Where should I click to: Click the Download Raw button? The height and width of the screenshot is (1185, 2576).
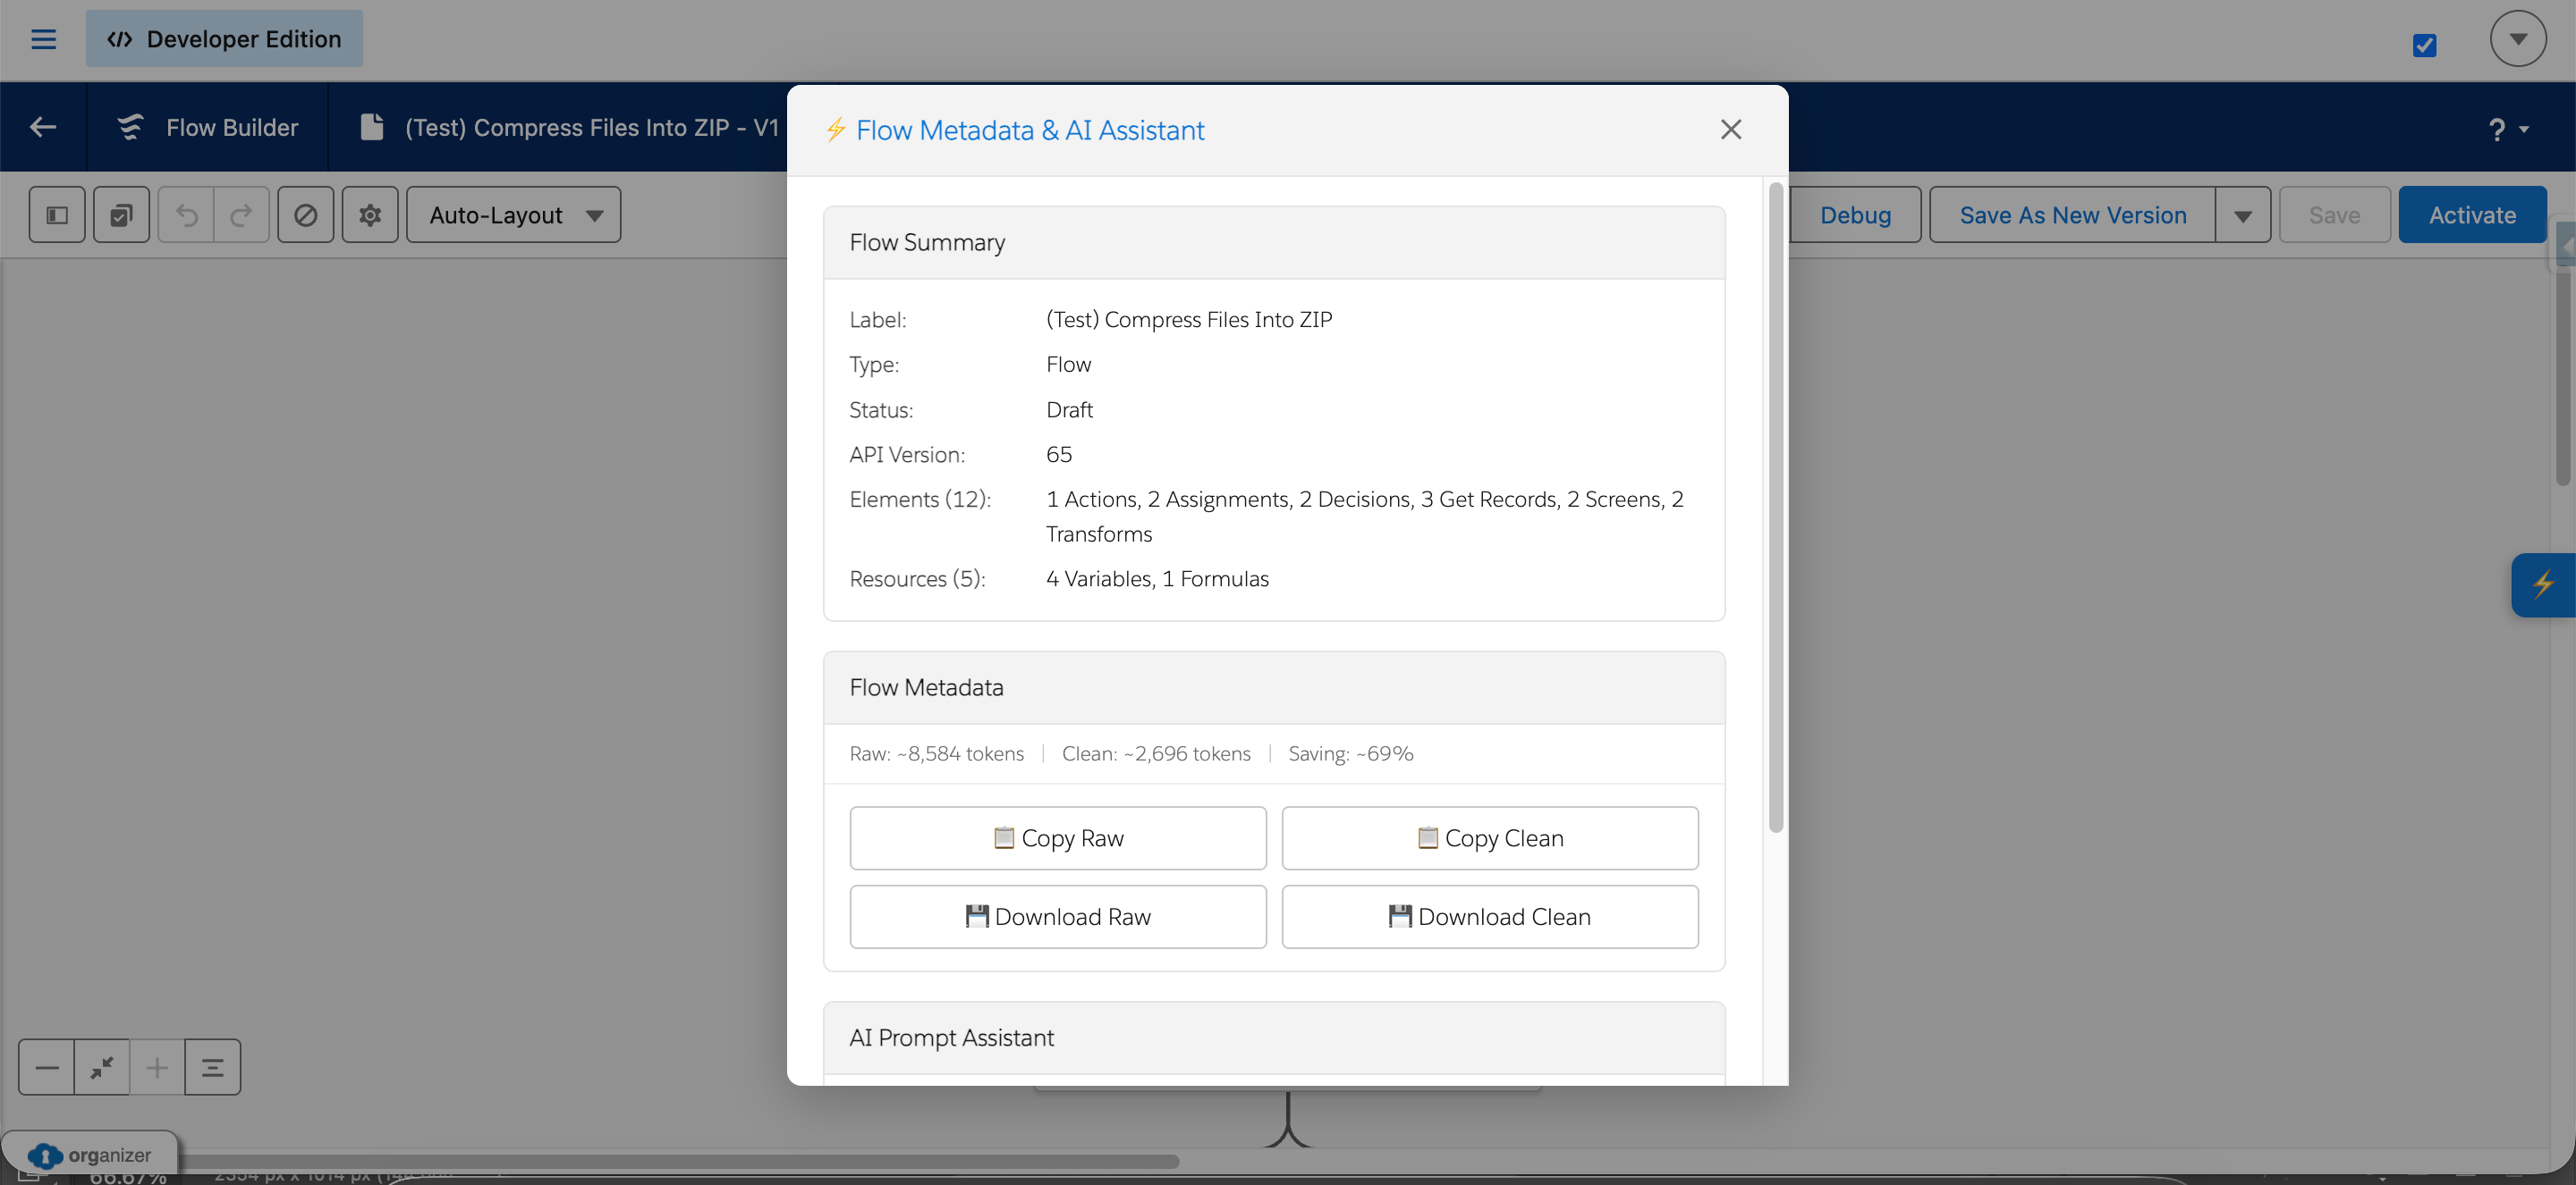1057,916
